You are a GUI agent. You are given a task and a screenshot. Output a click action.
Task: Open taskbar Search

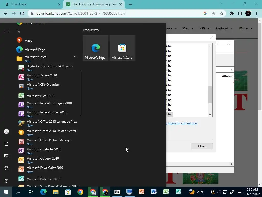click(18, 192)
